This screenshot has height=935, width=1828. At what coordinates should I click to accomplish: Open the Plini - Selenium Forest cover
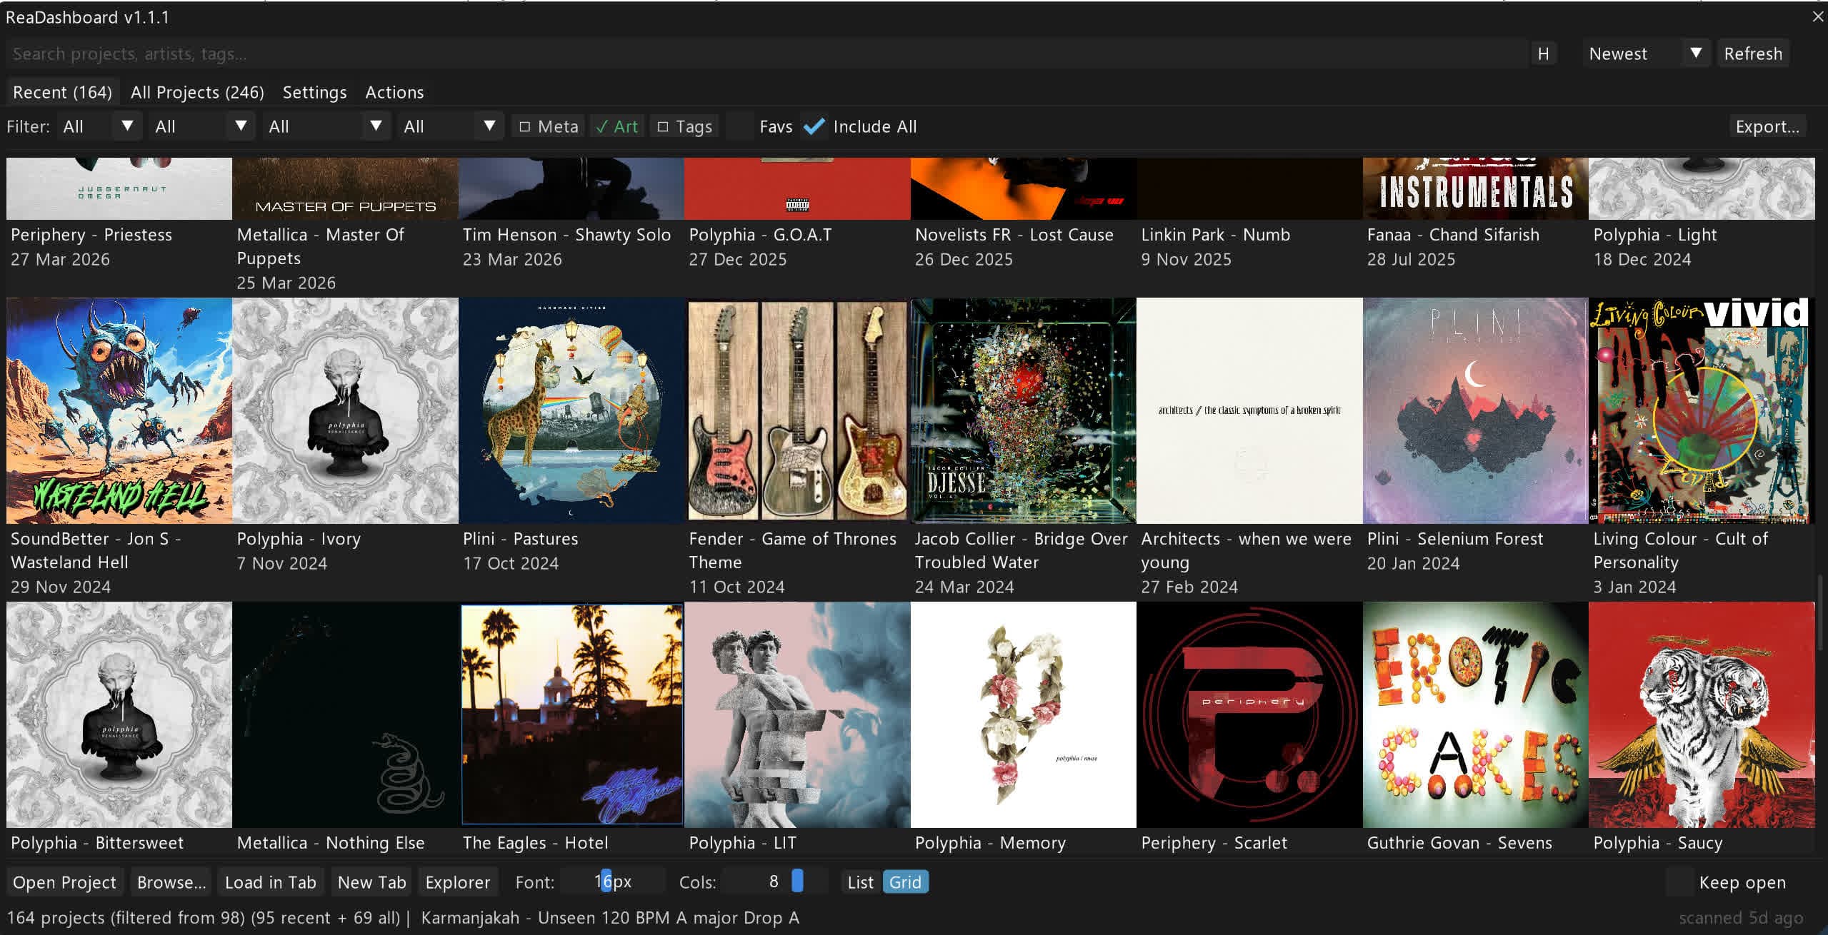pyautogui.click(x=1476, y=410)
